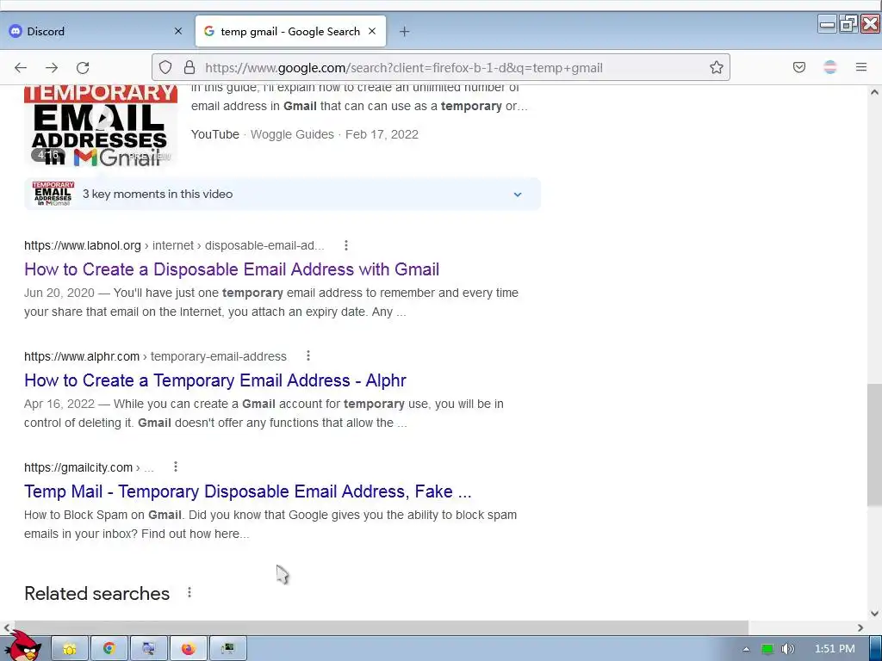Open more options for gmailcity.com result
The image size is (882, 661).
pos(176,466)
